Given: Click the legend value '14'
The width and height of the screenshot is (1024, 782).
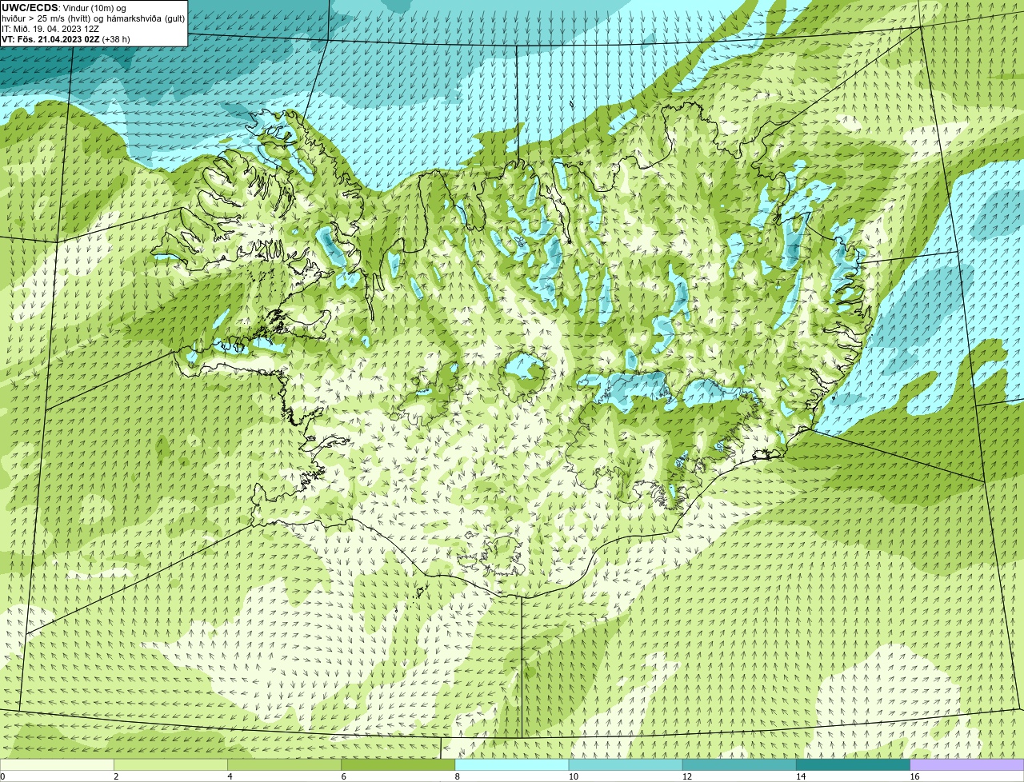Looking at the screenshot, I should (801, 776).
